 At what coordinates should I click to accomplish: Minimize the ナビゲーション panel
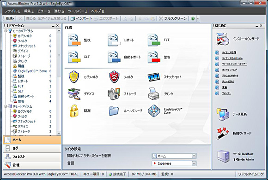pyautogui.click(x=53, y=26)
